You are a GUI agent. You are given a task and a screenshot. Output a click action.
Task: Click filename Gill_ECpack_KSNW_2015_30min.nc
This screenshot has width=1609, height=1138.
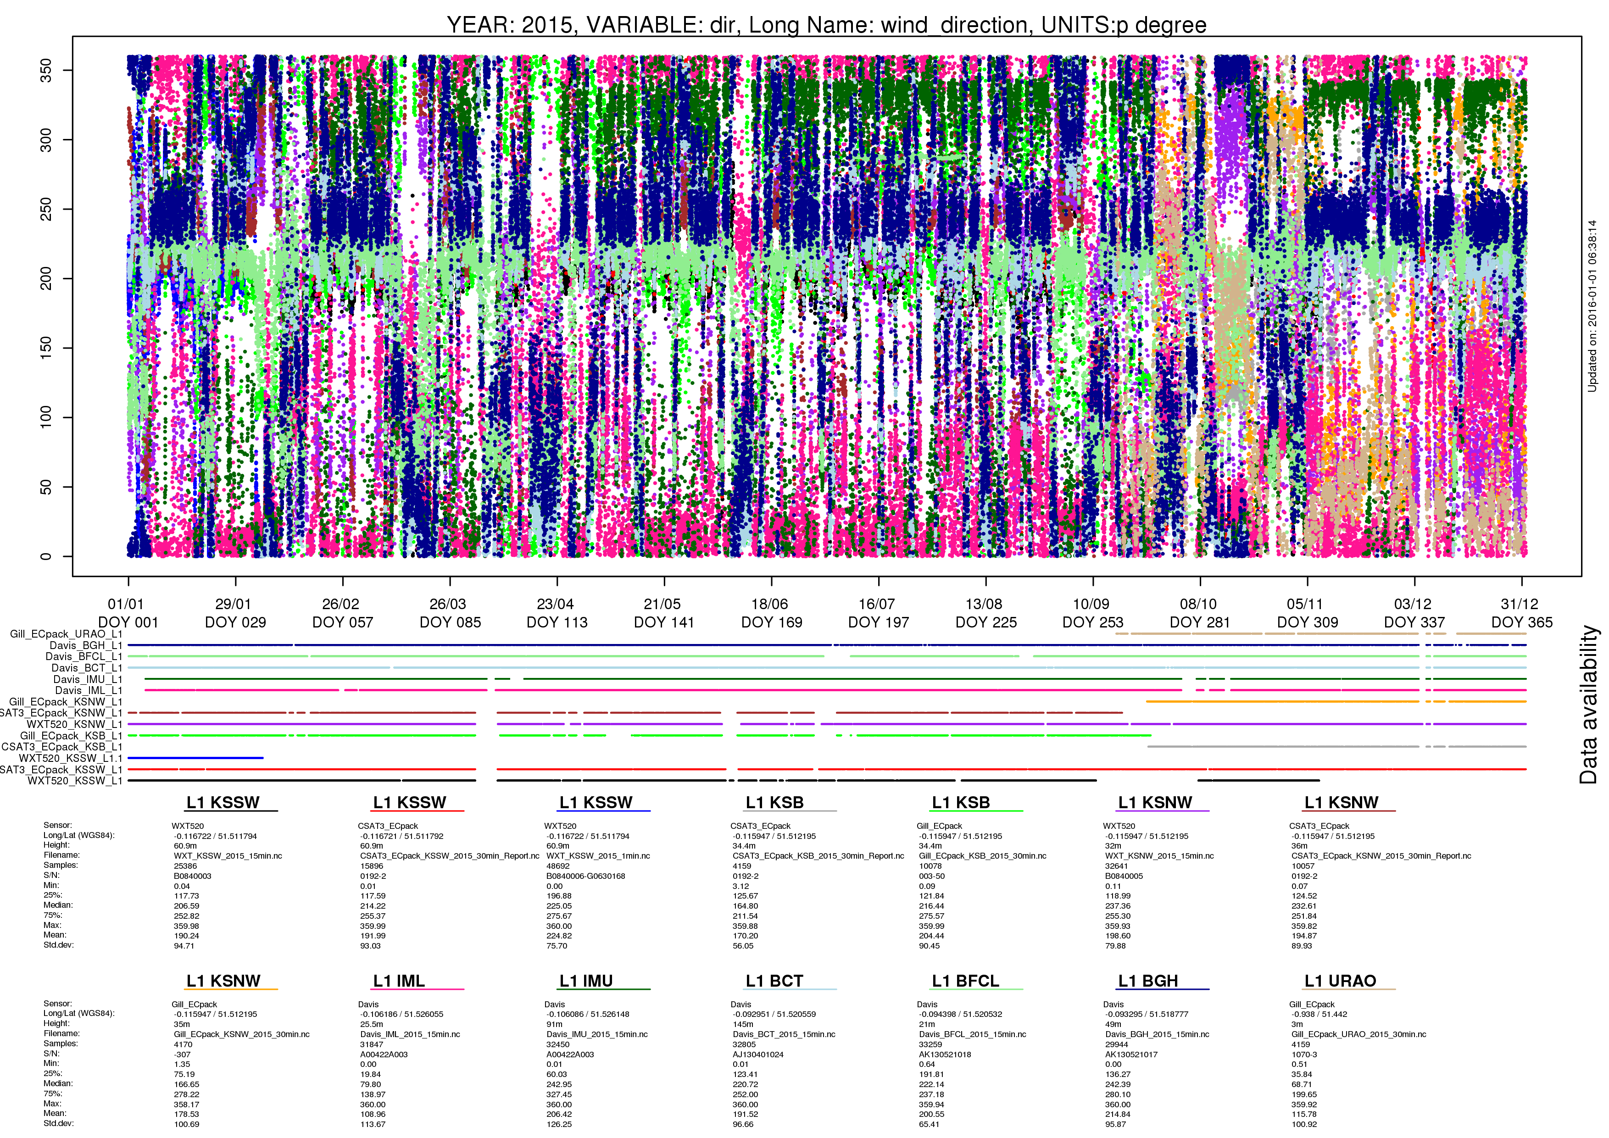242,1034
